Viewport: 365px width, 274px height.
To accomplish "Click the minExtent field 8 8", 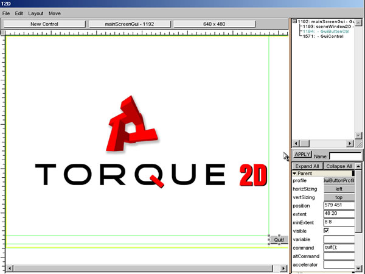I will (x=339, y=222).
